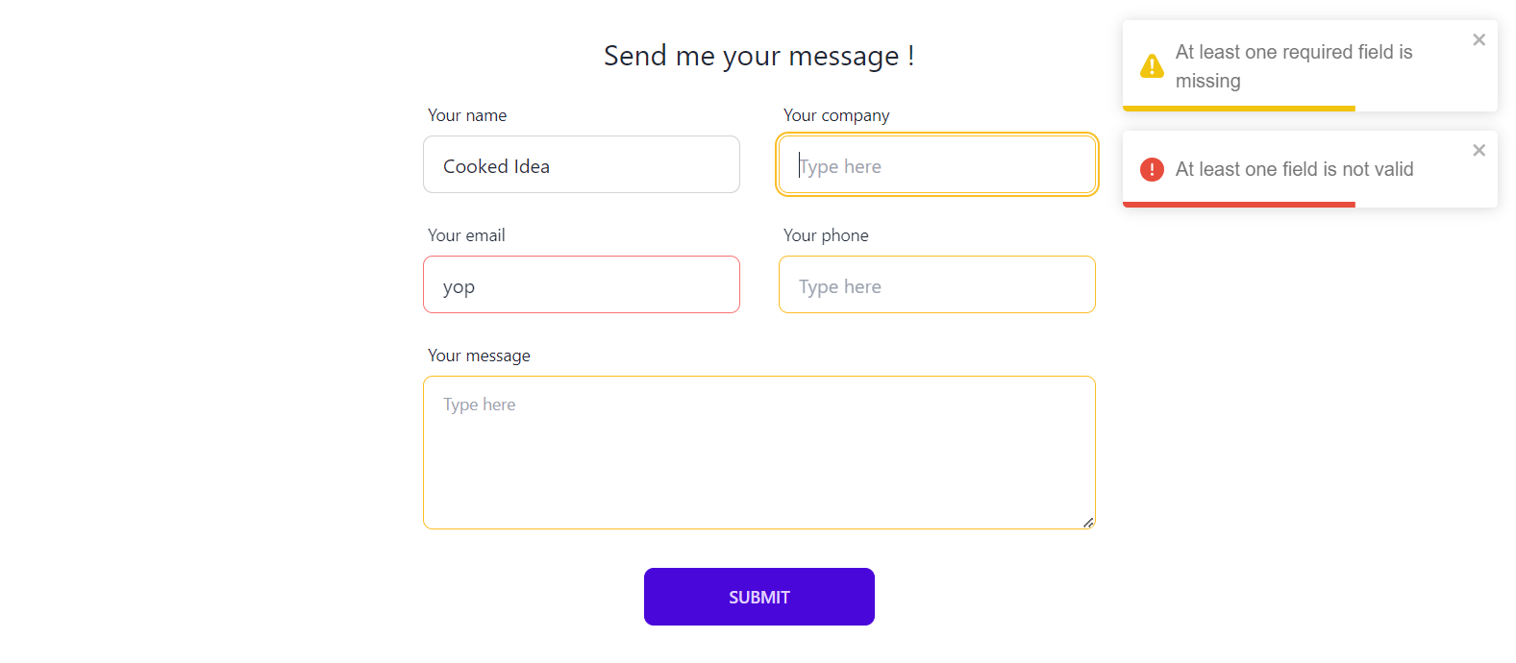The height and width of the screenshot is (663, 1516).
Task: Click the "Your message" label
Action: pos(479,356)
